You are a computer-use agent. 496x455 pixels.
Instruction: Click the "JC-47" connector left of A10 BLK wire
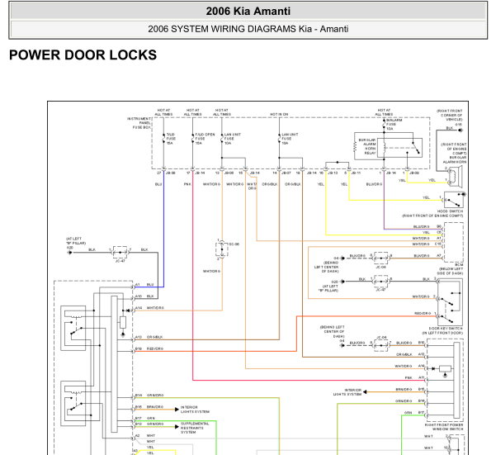[120, 253]
